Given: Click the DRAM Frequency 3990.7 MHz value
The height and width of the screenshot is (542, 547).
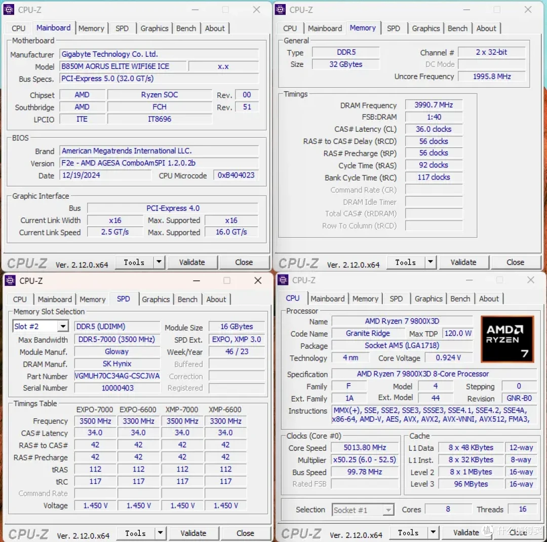Looking at the screenshot, I should point(434,105).
